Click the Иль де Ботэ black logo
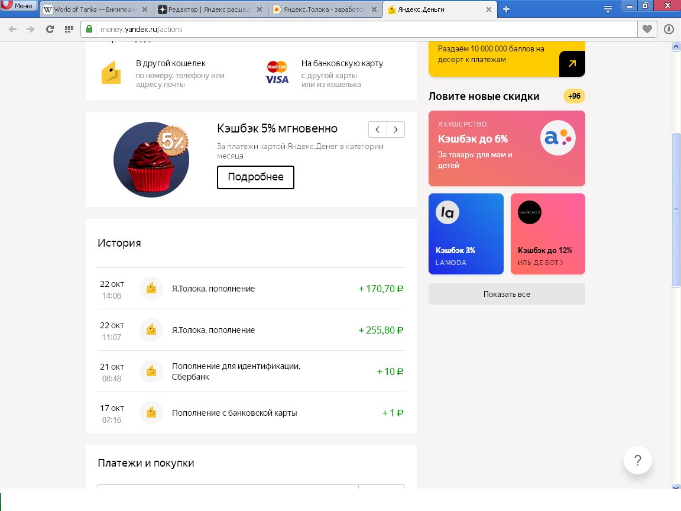The height and width of the screenshot is (511, 681). [x=530, y=212]
